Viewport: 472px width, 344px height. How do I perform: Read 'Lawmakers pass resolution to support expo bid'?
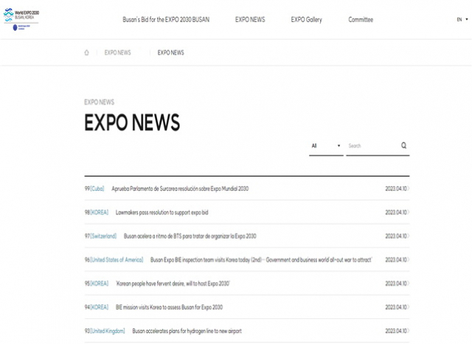[x=172, y=212]
